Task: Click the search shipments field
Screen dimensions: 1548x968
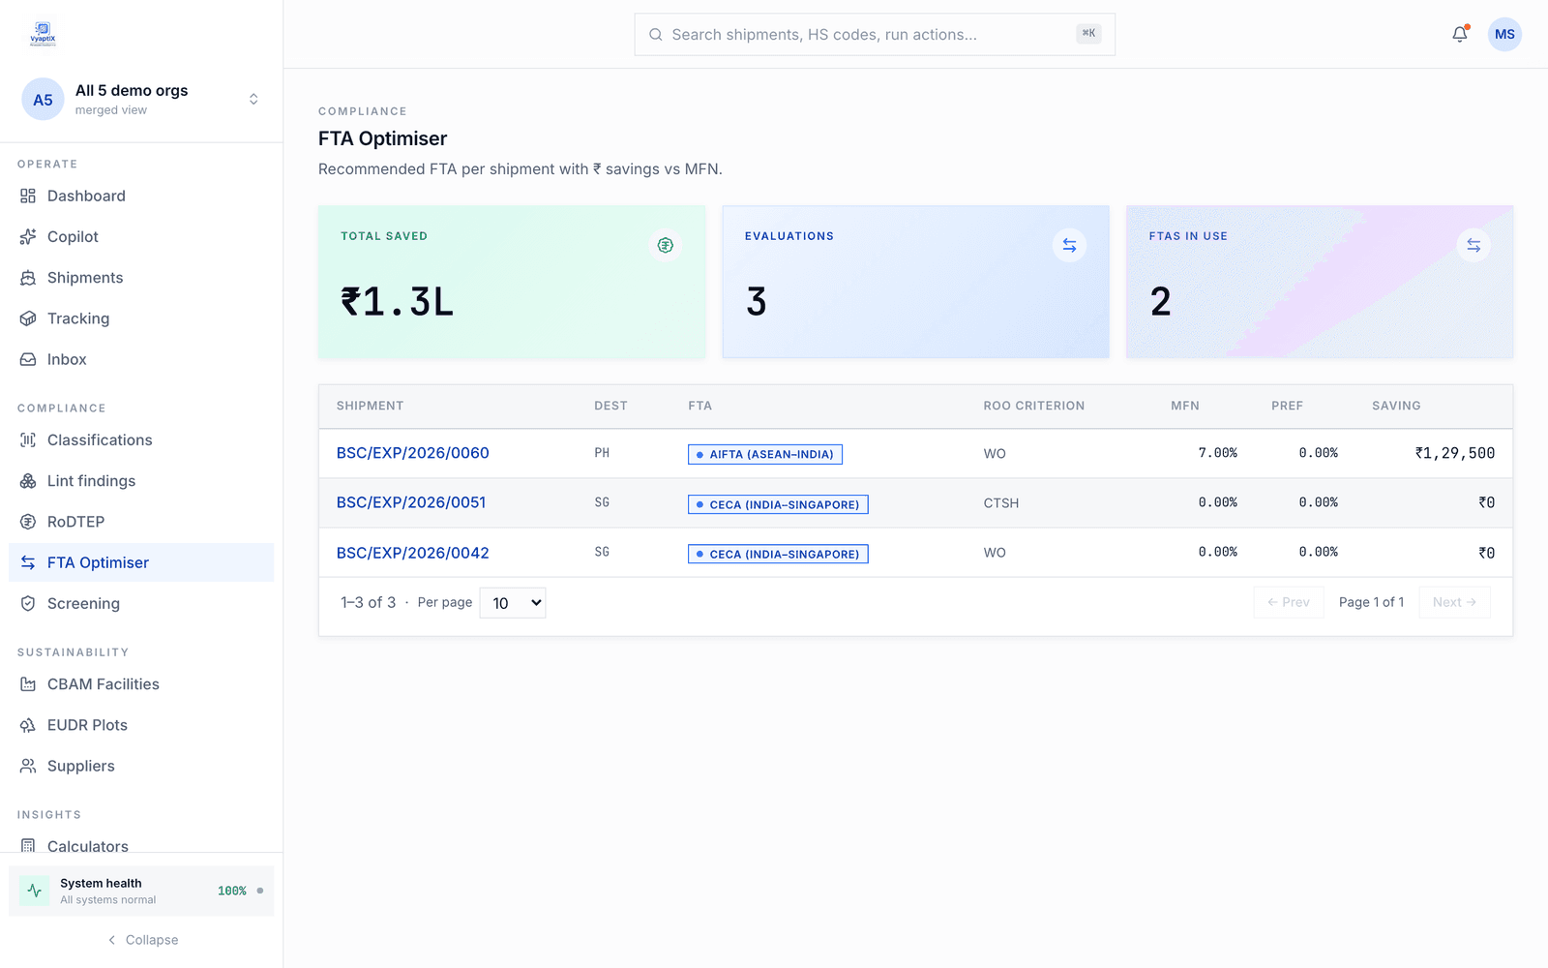Action: click(875, 35)
